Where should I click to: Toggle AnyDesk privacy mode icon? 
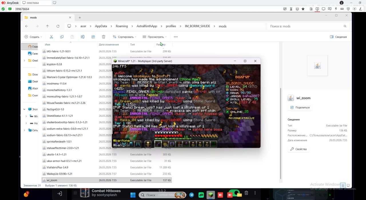click(285, 9)
